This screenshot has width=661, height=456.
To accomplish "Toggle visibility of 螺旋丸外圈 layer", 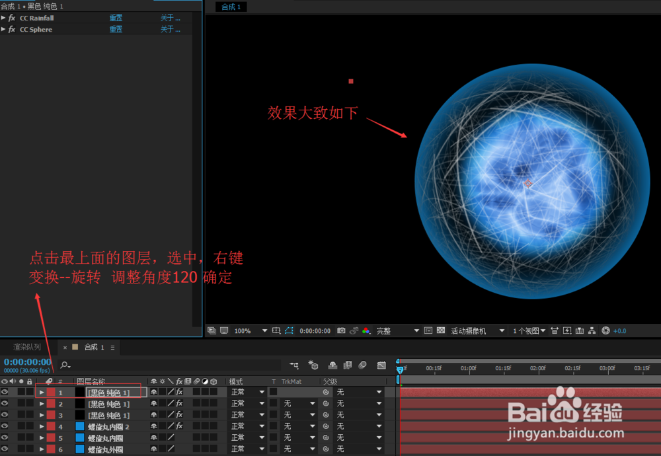I will coord(5,448).
